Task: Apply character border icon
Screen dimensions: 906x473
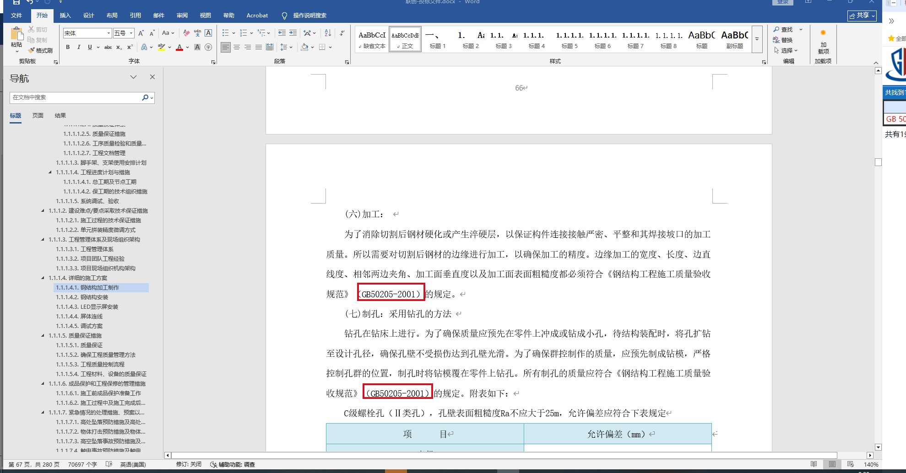Action: (x=208, y=33)
